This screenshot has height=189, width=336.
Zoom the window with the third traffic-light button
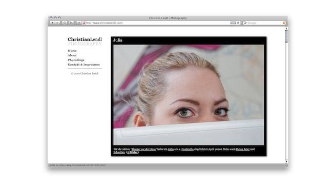(x=59, y=18)
